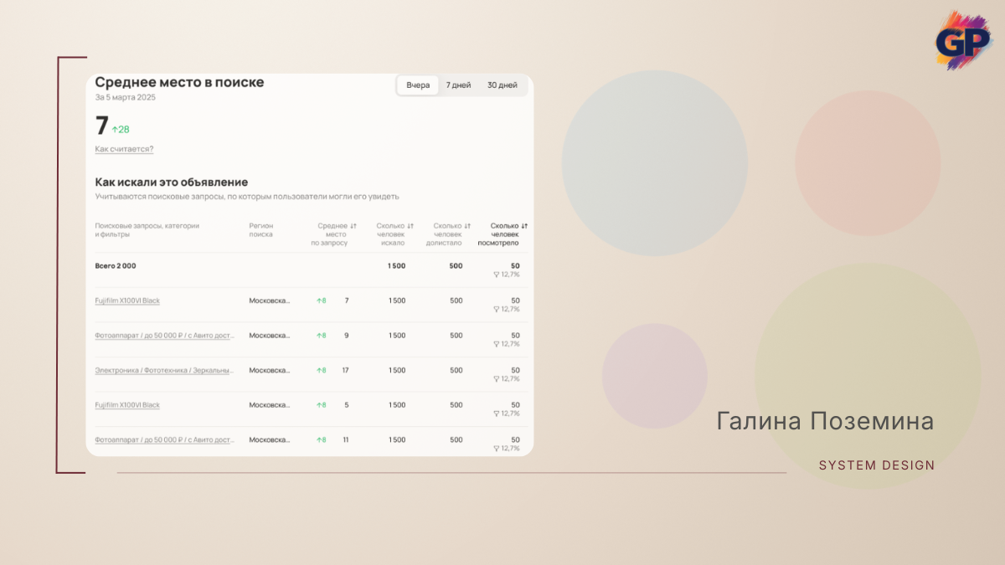Screen dimensions: 1005x565
Task: Open the 30 дней tab
Action: 502,85
